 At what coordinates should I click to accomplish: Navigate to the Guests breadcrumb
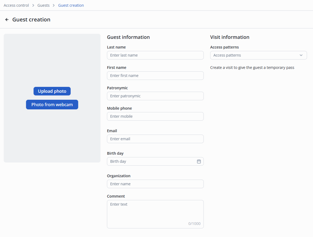44,5
